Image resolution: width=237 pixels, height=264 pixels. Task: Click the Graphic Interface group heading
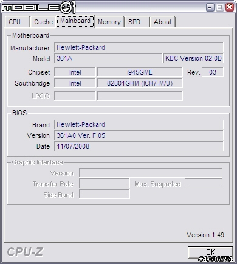click(37, 162)
